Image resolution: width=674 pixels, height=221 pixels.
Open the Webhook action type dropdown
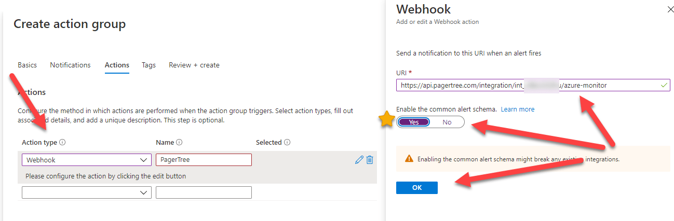[x=86, y=160]
